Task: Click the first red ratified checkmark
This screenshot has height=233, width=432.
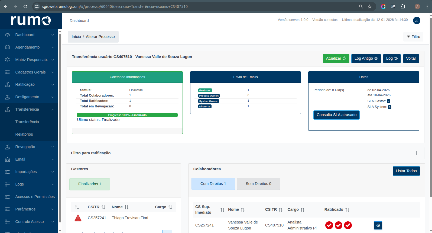Action: tap(329, 225)
